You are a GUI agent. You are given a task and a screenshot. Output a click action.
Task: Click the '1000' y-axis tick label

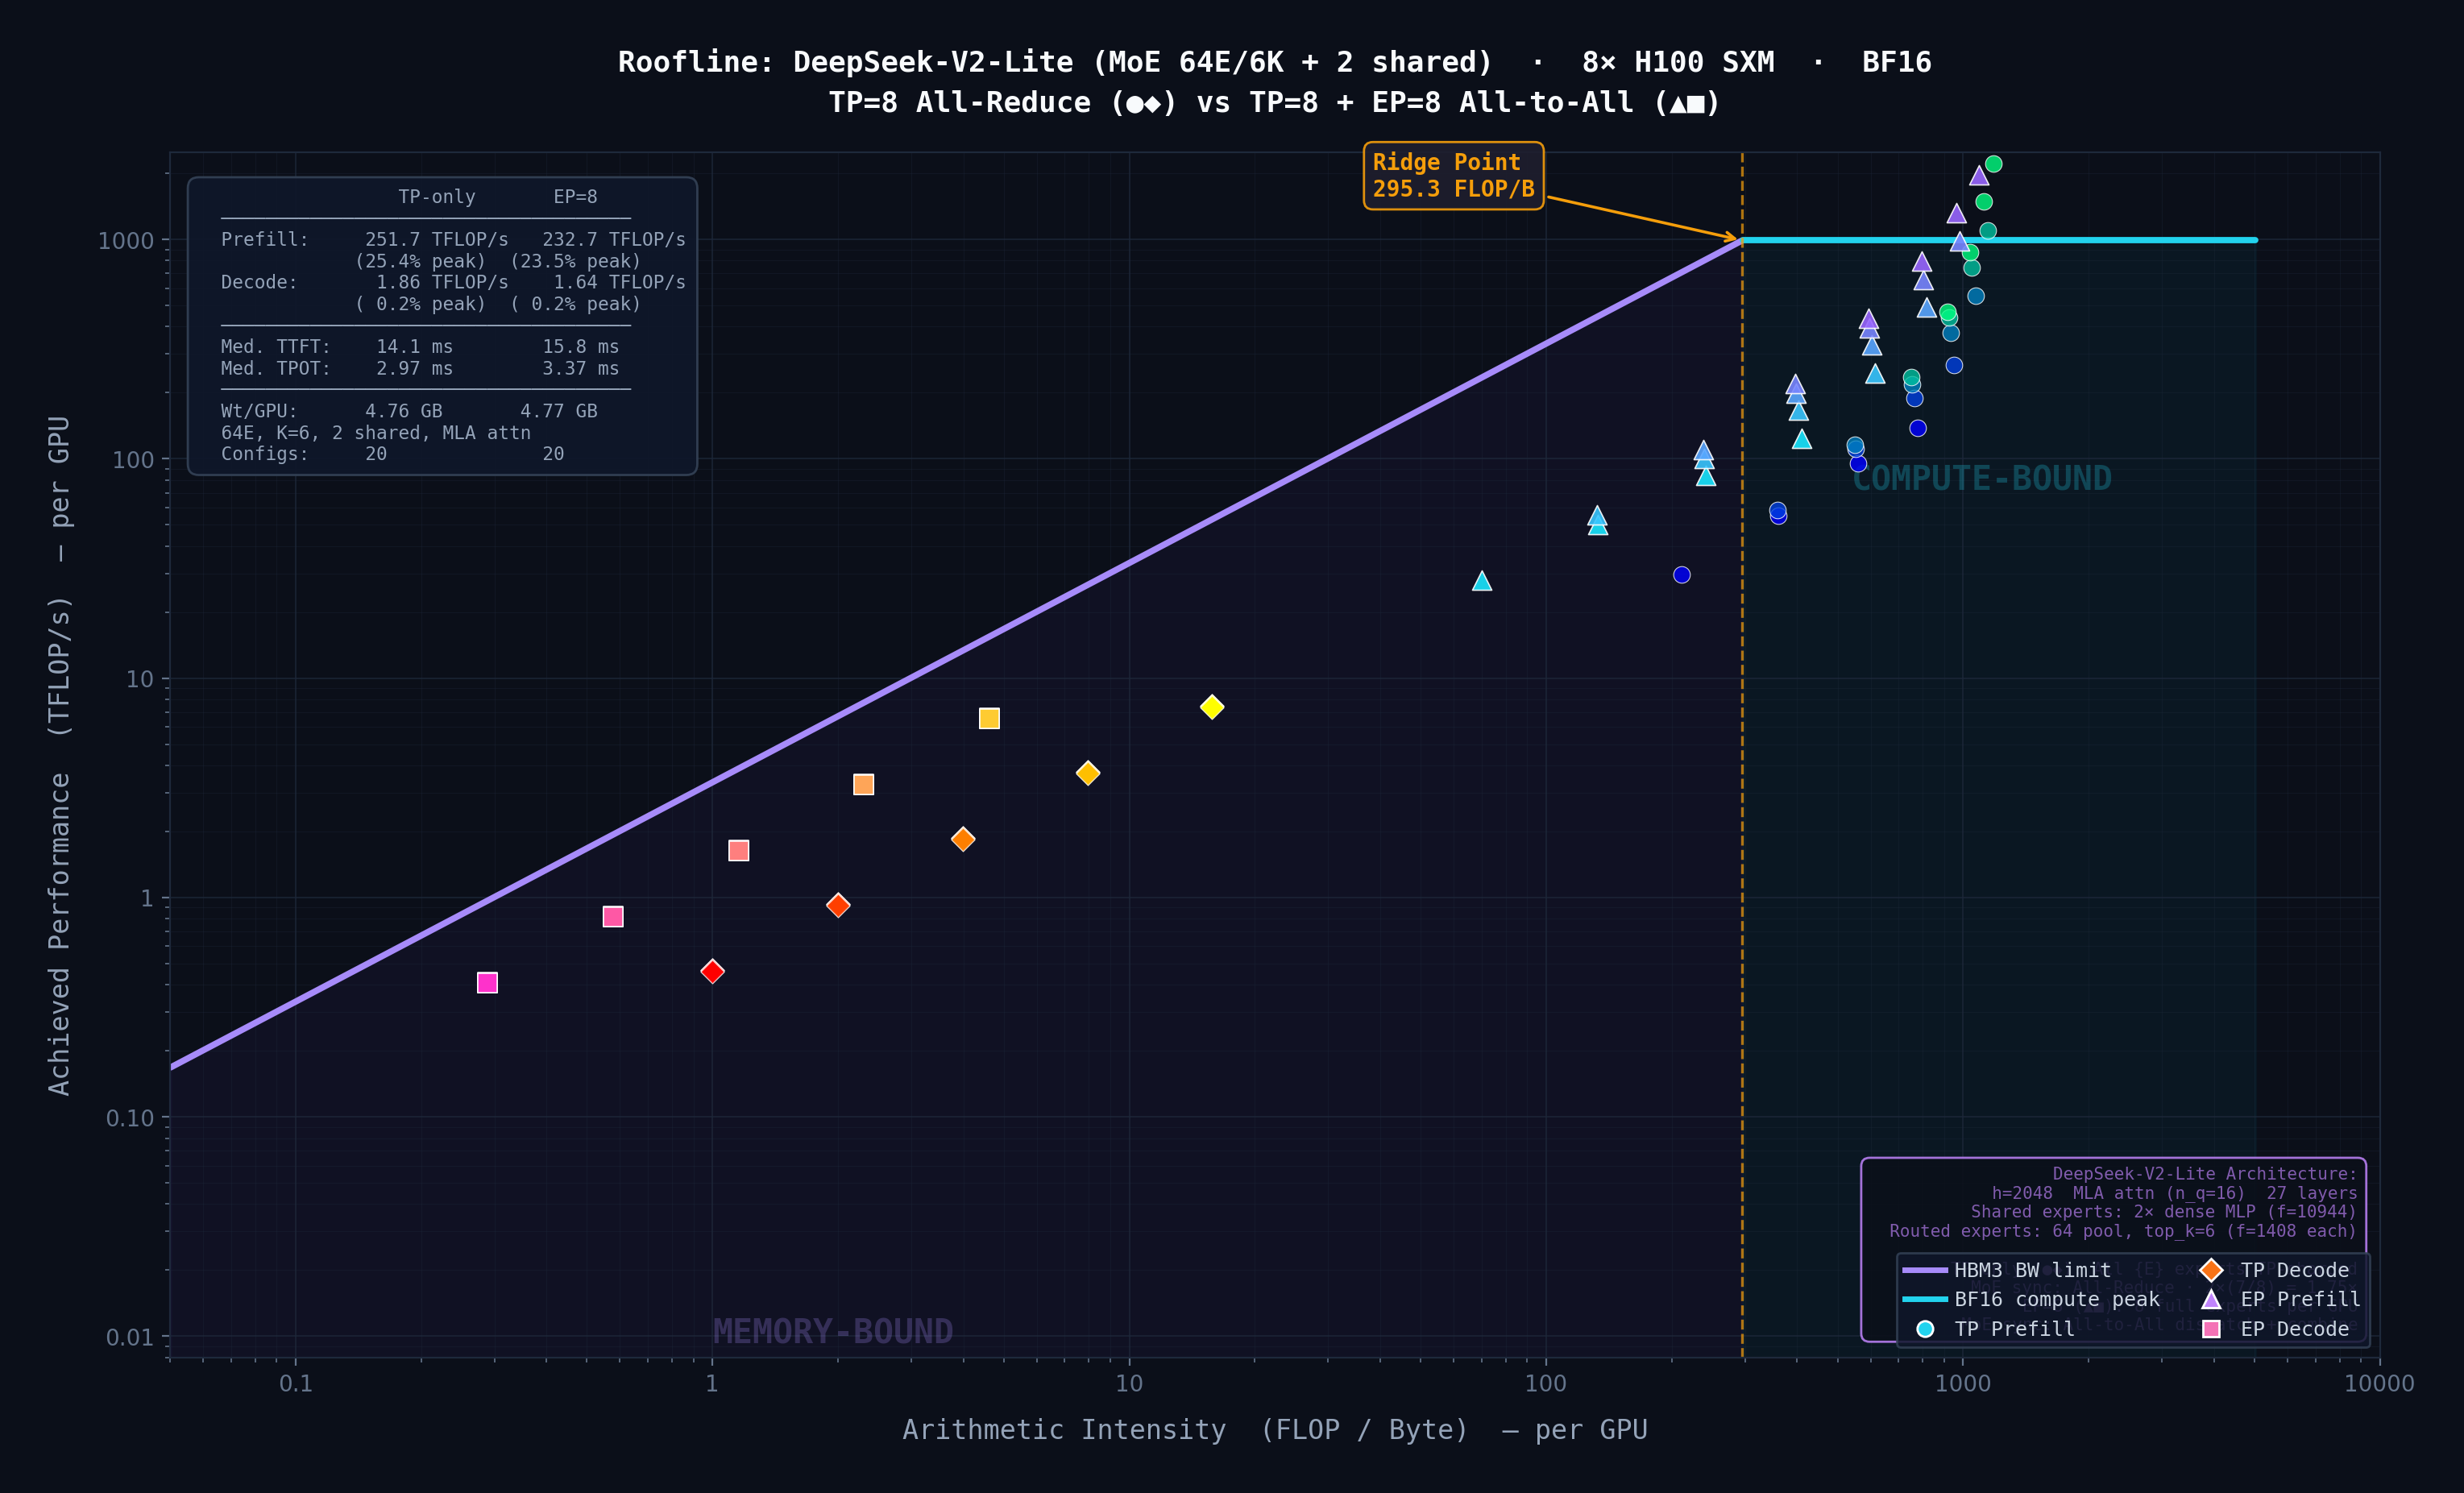[x=125, y=241]
